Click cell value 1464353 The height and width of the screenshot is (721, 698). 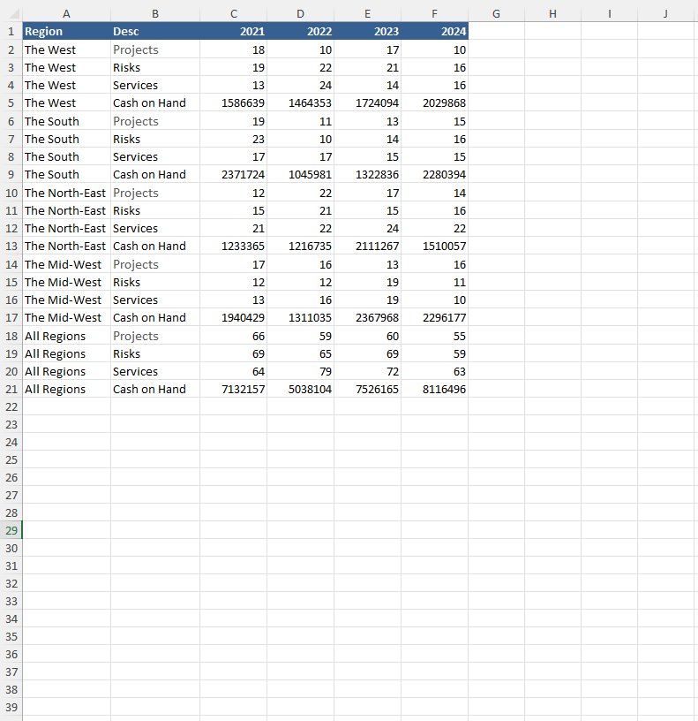[x=300, y=103]
